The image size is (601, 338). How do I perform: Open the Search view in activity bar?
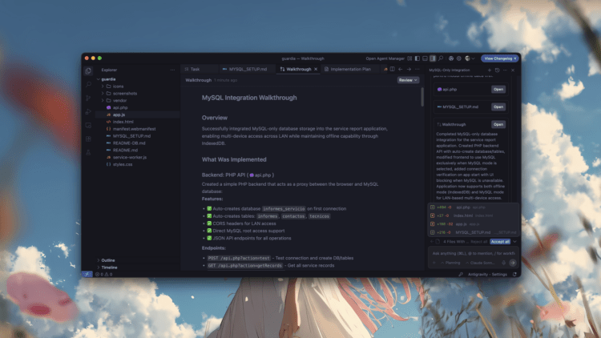click(x=88, y=84)
